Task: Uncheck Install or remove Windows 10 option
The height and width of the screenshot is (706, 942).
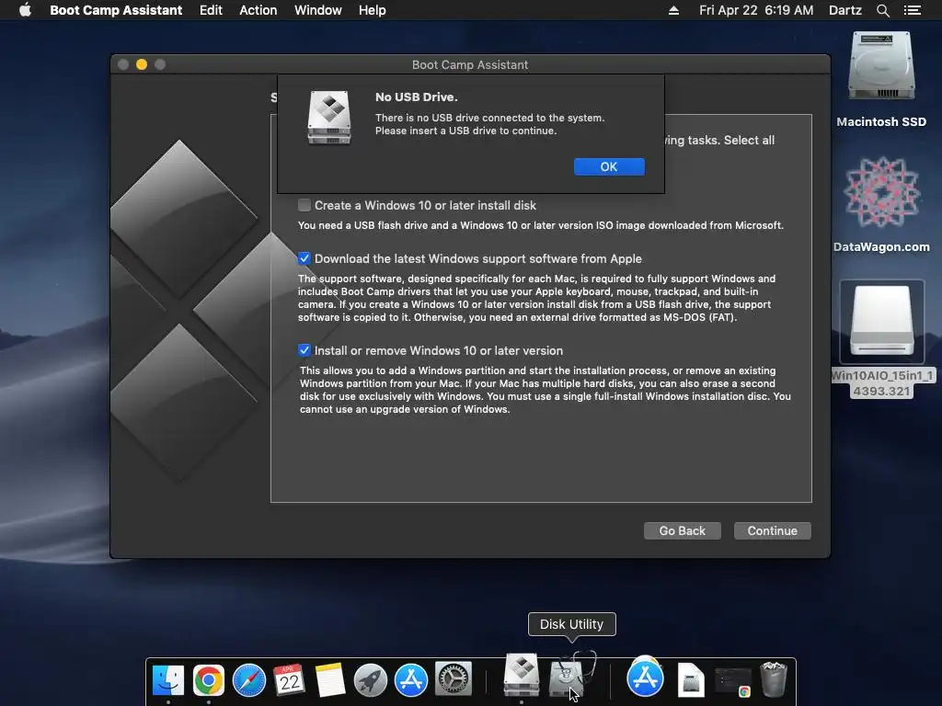Action: (x=304, y=350)
